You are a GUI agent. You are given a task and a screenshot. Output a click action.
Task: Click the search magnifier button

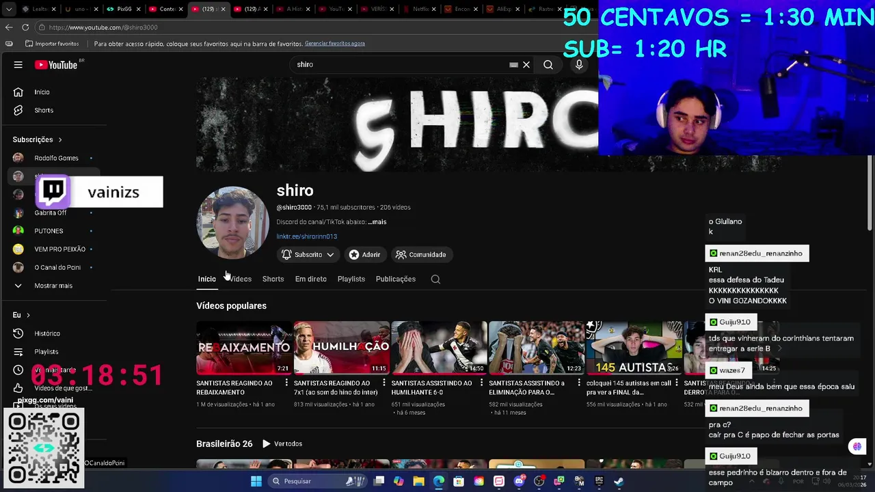(x=548, y=65)
